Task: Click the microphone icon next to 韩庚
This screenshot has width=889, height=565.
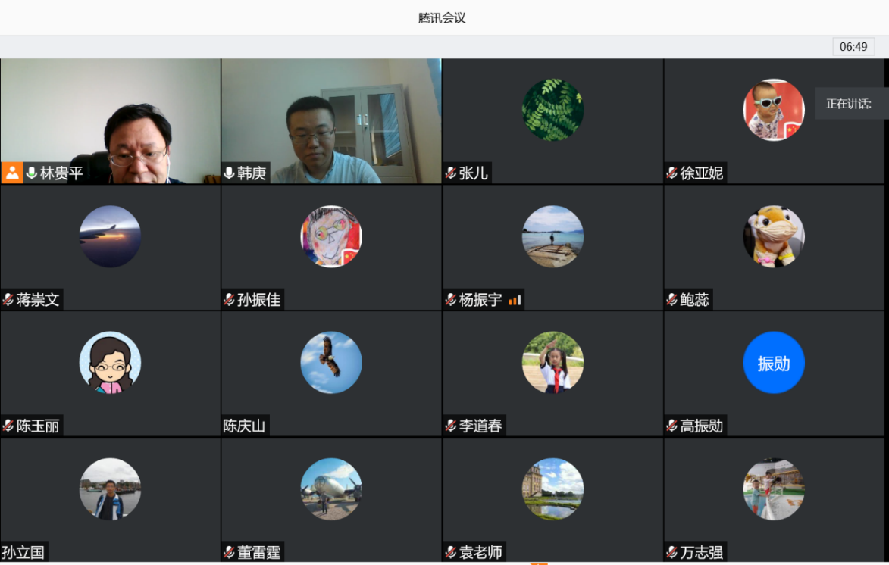Action: (x=229, y=173)
